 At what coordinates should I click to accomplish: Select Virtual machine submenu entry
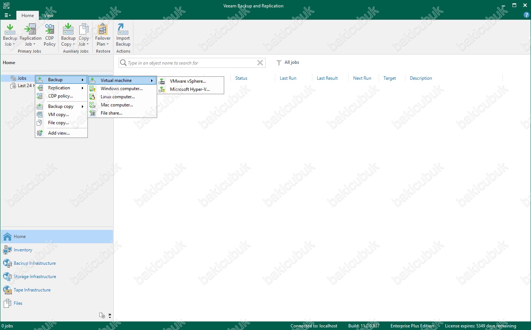point(122,80)
